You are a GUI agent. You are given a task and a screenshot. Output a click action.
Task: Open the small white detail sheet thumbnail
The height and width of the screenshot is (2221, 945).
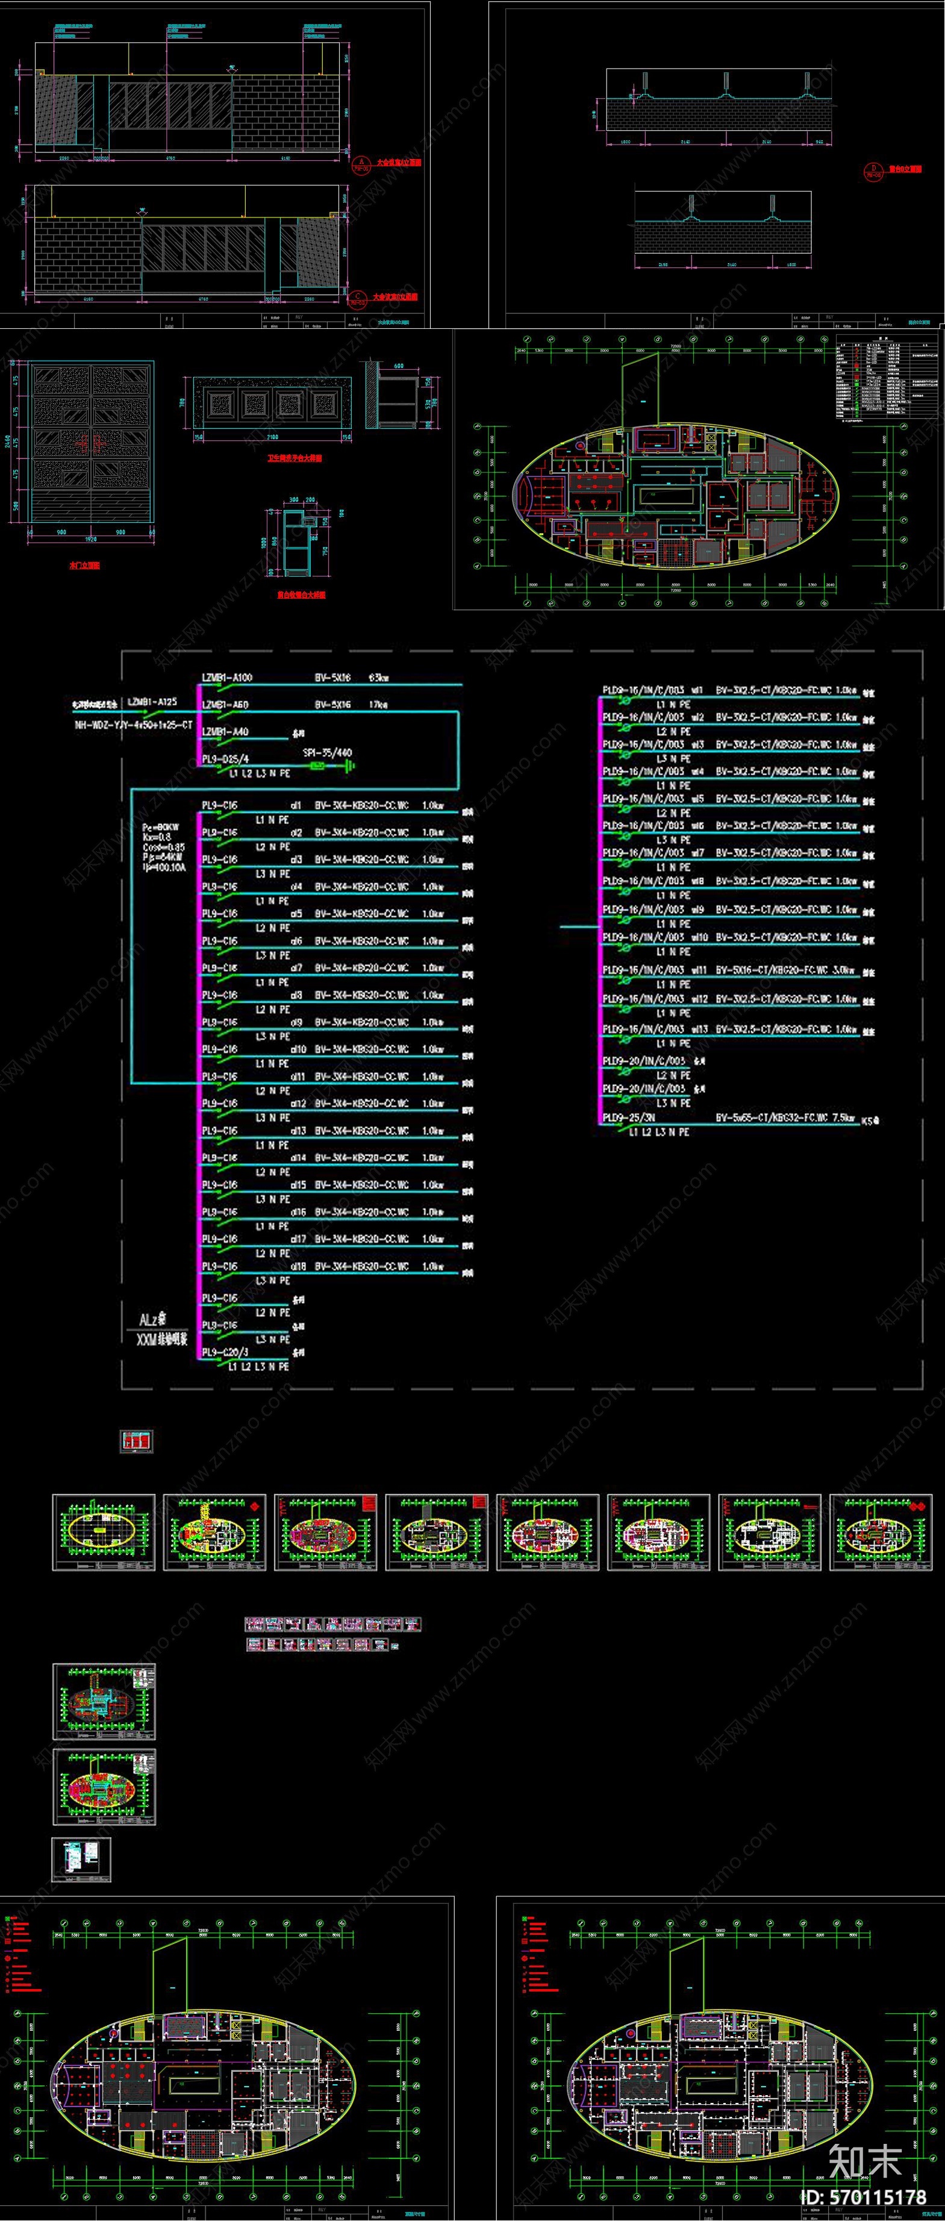click(x=82, y=1860)
